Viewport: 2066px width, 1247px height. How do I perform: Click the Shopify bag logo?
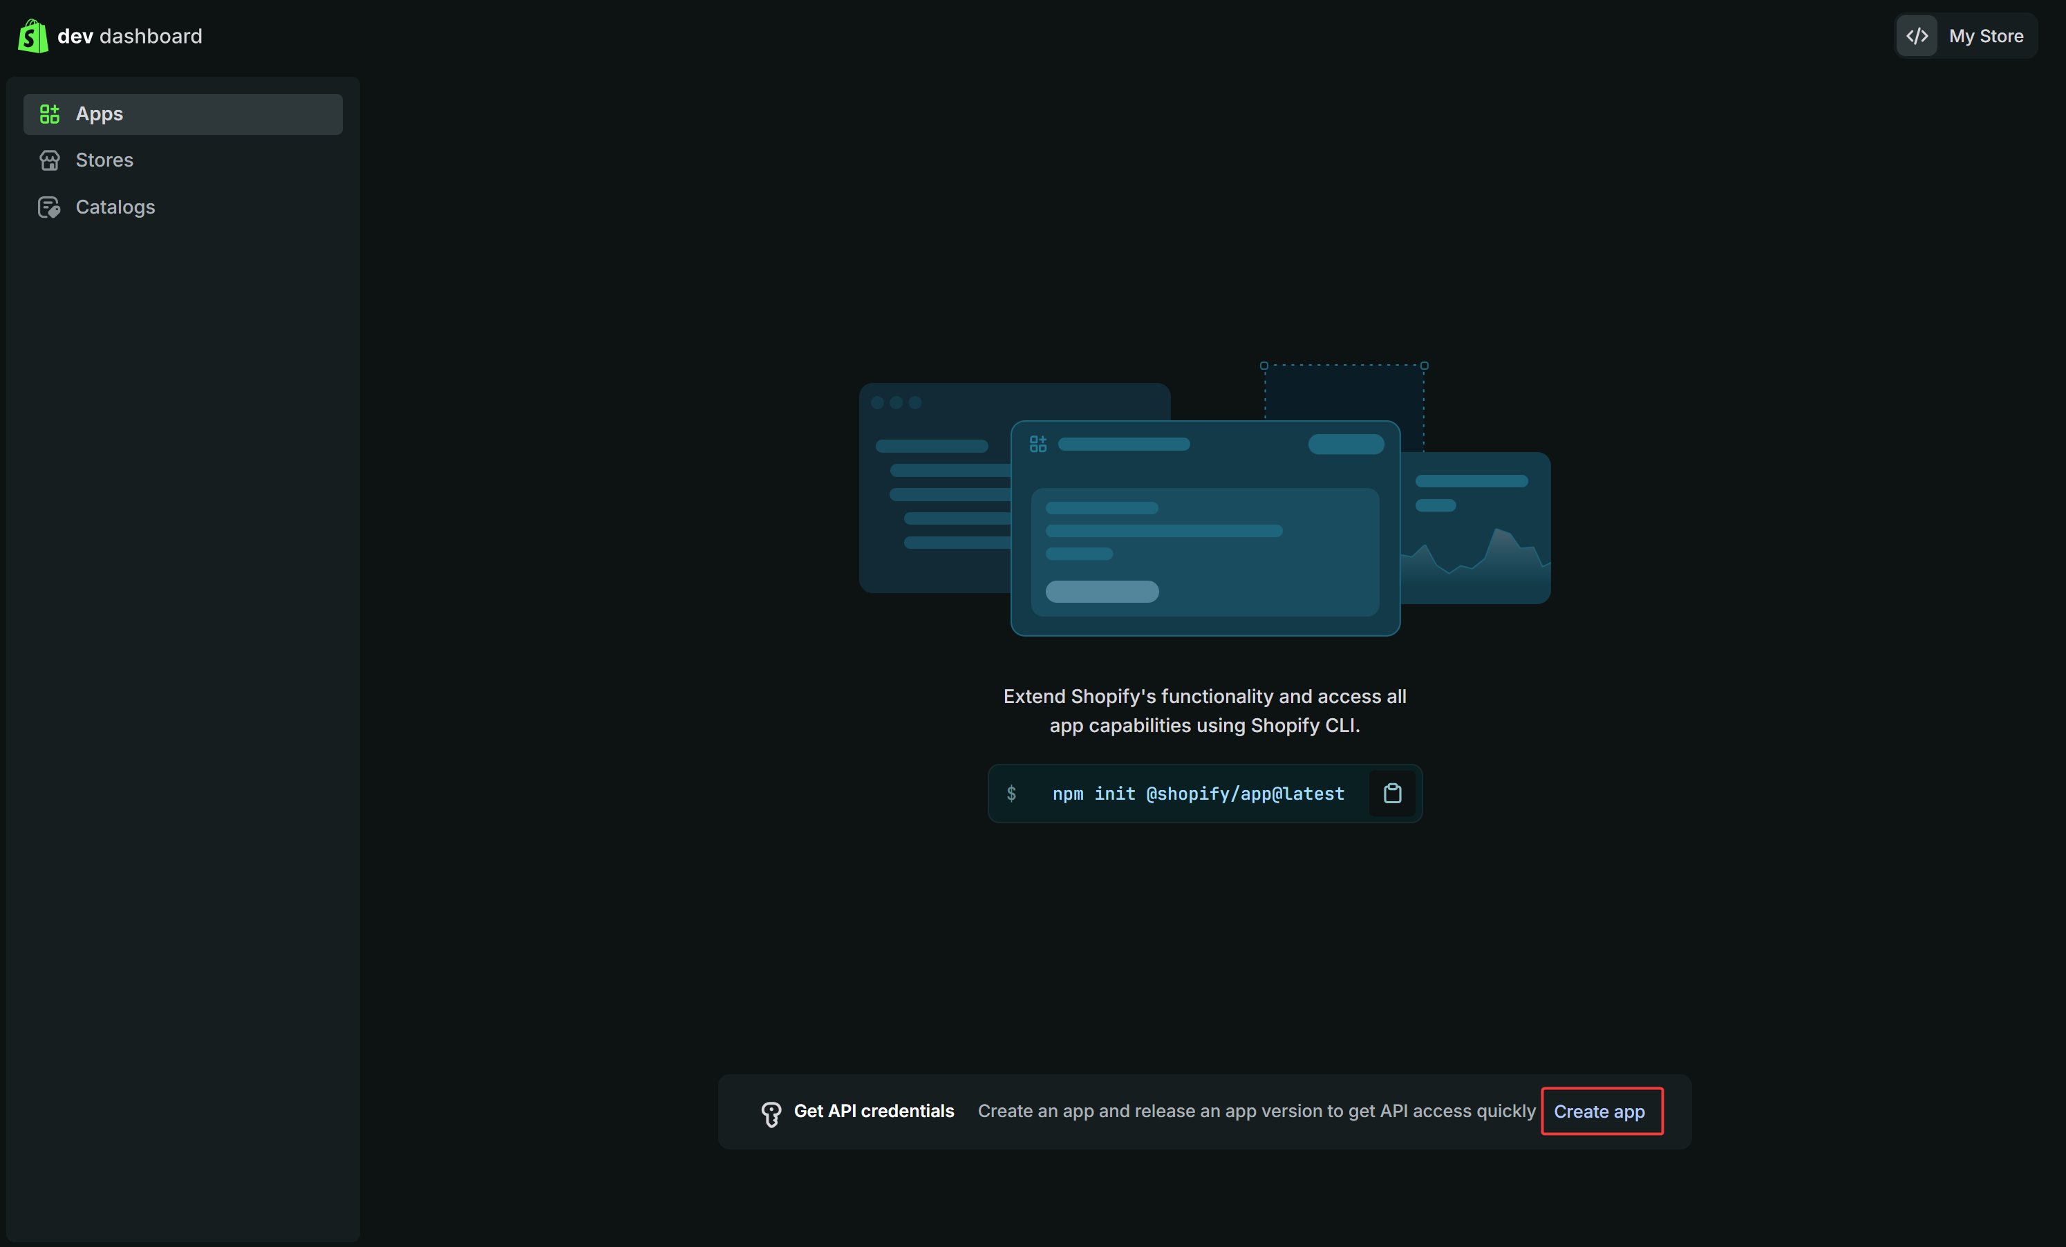[x=32, y=36]
